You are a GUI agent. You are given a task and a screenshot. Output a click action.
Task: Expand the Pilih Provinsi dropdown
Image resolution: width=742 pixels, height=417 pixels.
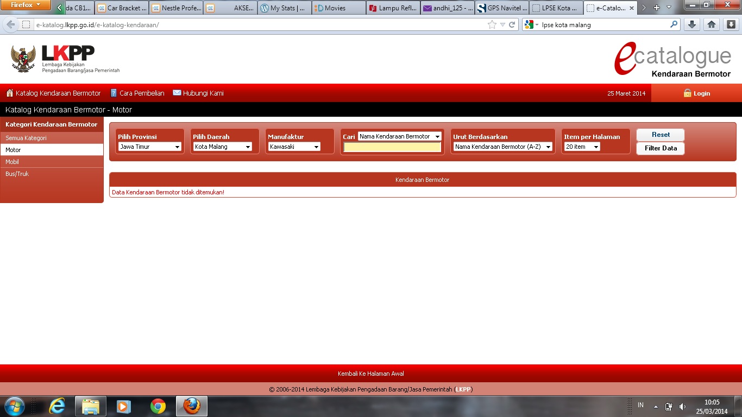pyautogui.click(x=149, y=147)
